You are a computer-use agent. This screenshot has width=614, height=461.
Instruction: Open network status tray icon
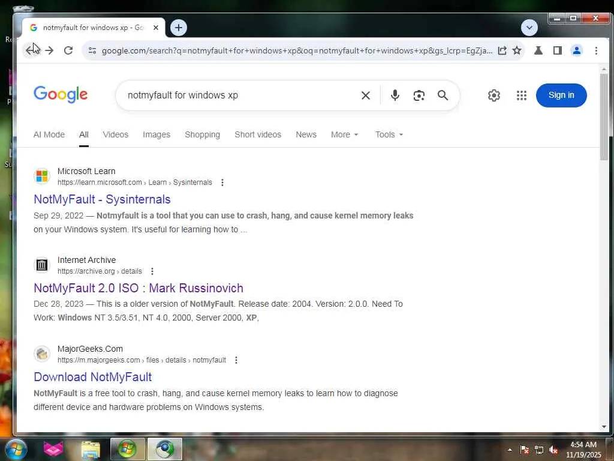pyautogui.click(x=539, y=450)
